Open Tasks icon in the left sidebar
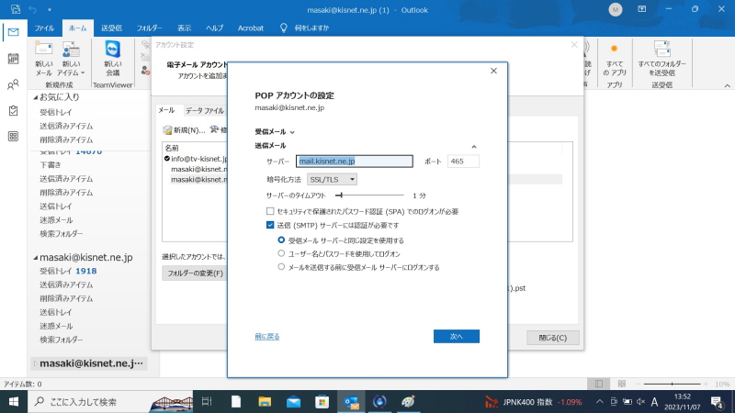The width and height of the screenshot is (735, 413). [13, 110]
